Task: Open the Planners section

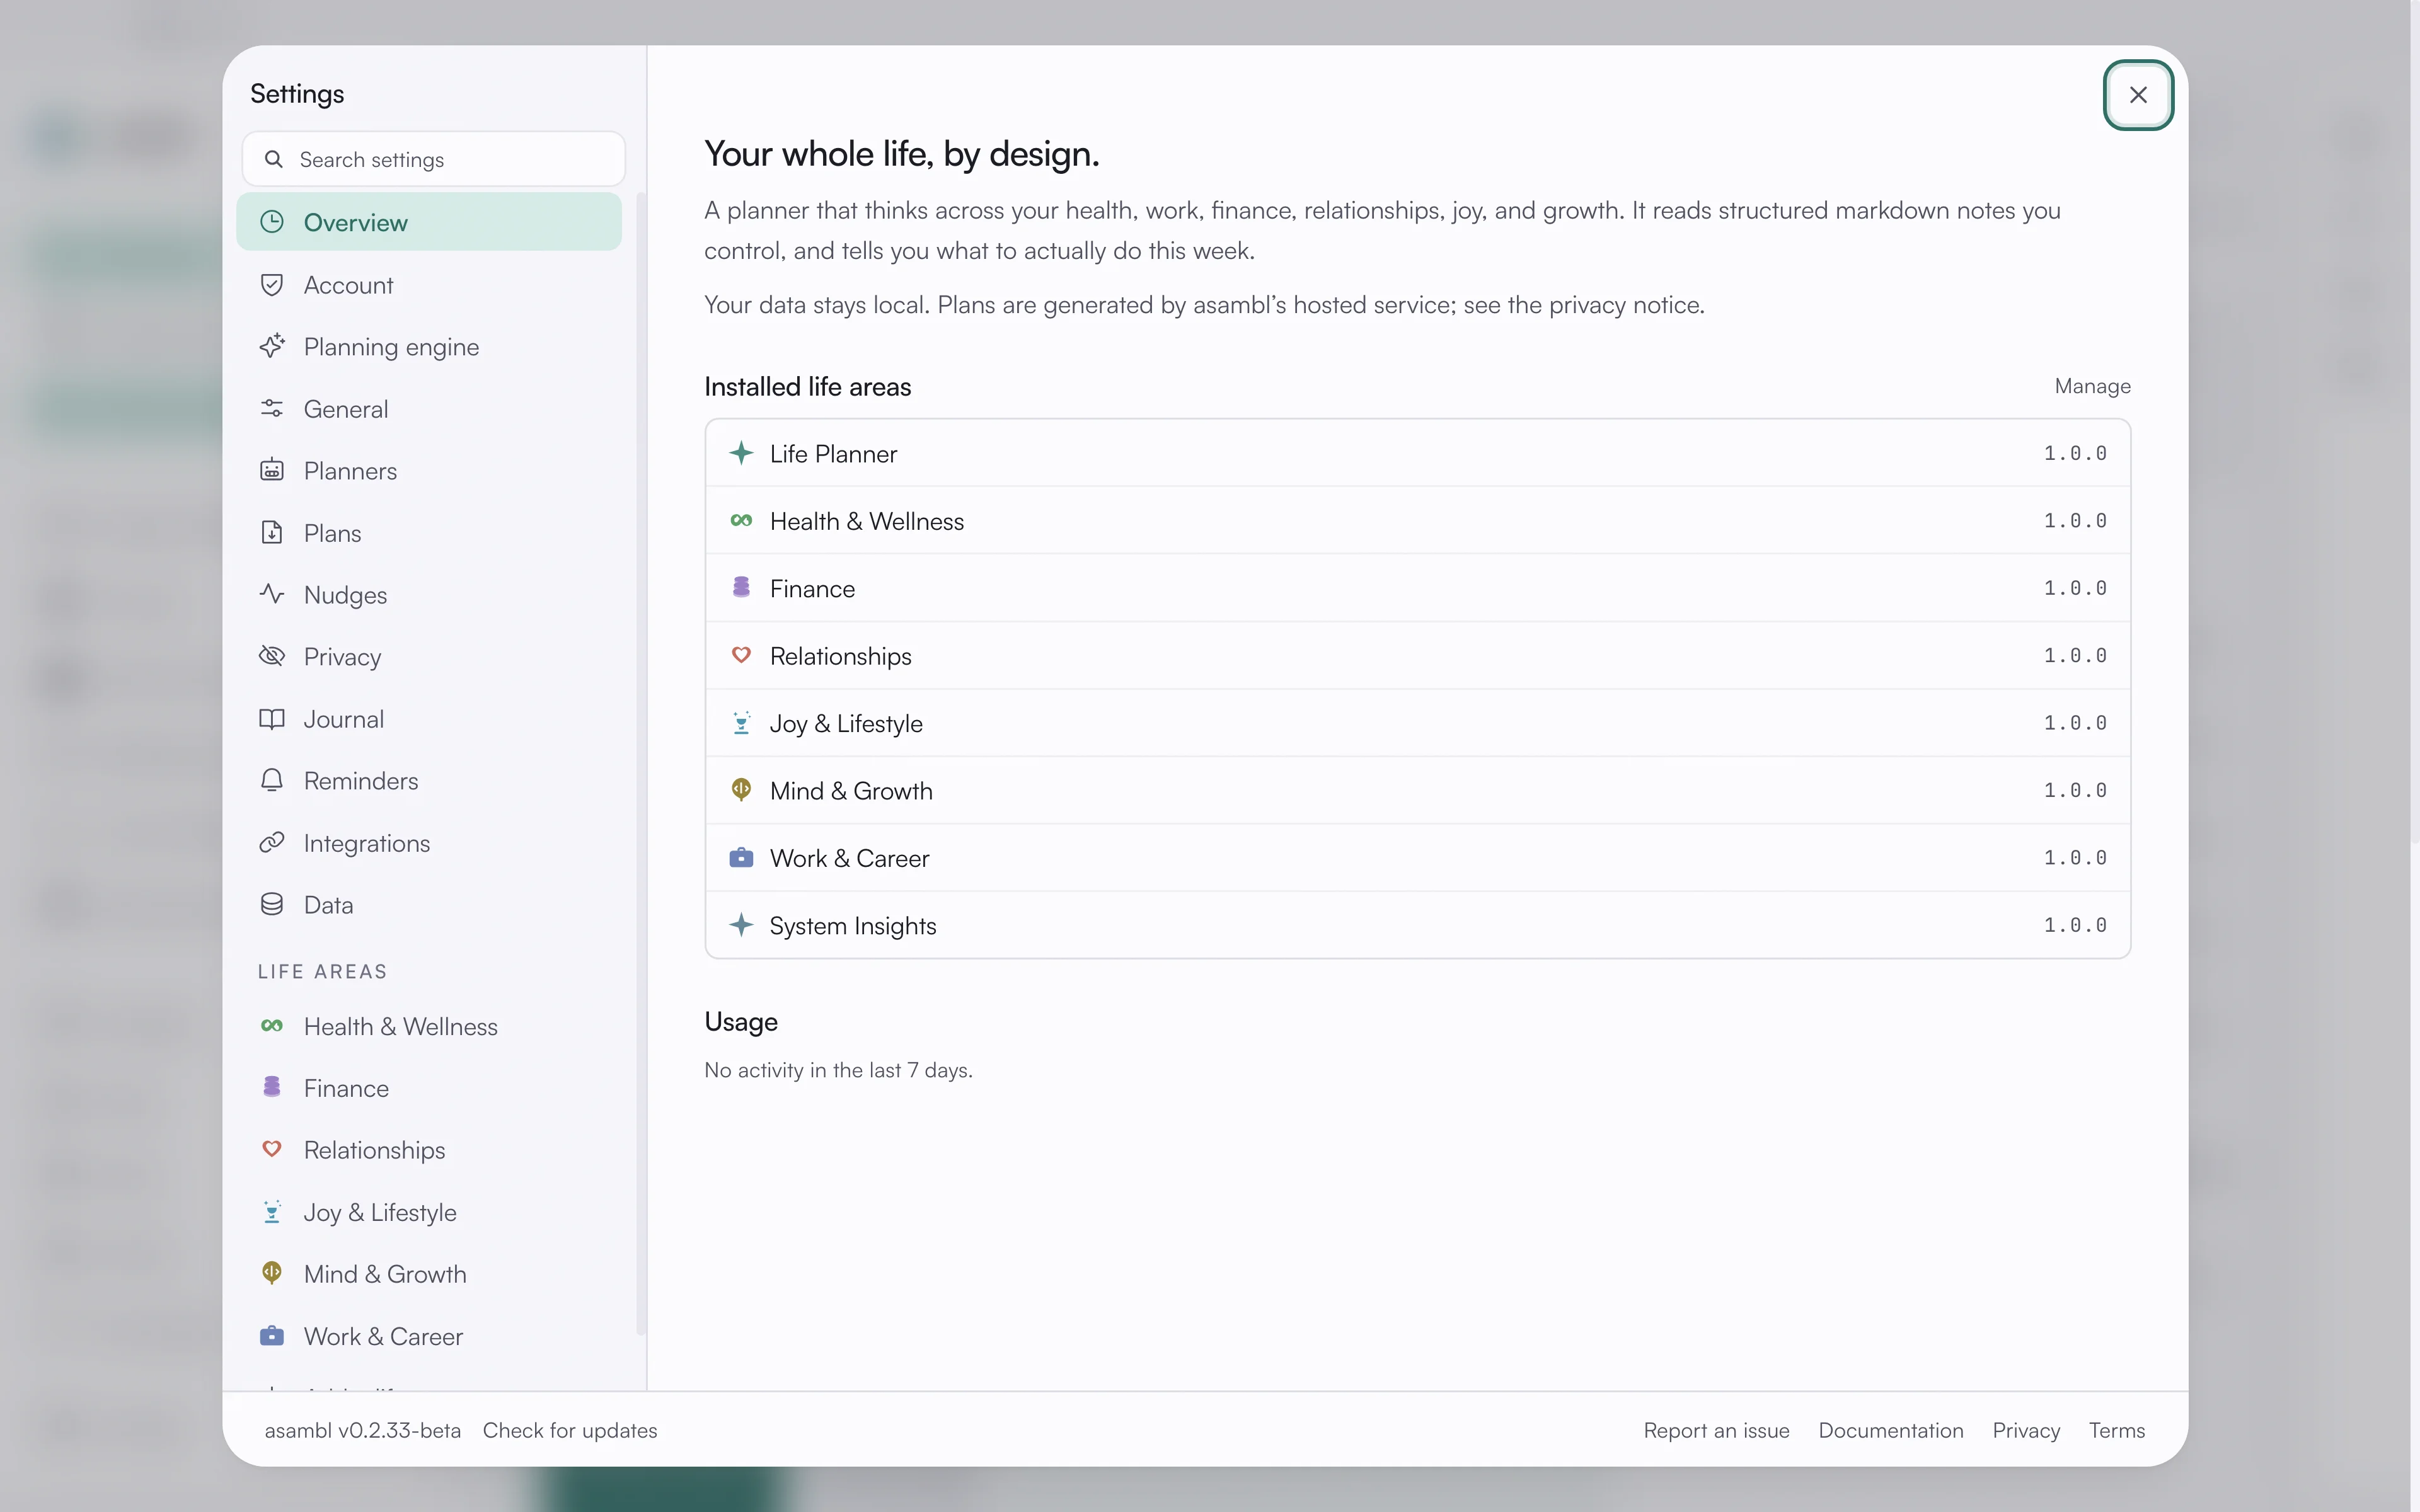Action: point(429,470)
